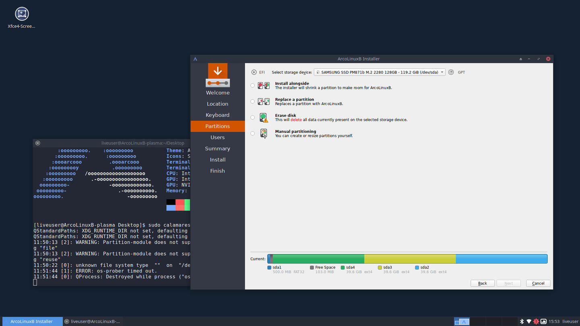Click the '103.0 MiB' Free Space size text

pos(325,272)
